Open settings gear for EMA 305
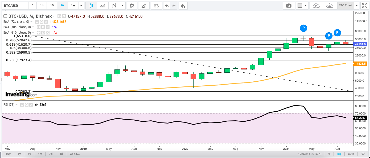 43,27
